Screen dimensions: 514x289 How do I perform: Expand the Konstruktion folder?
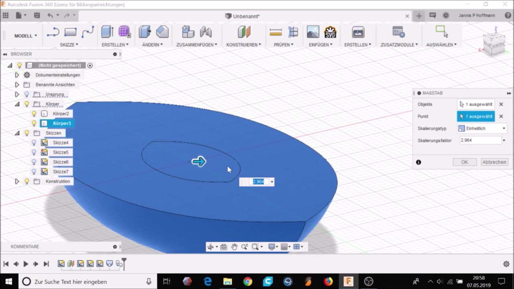[x=17, y=181]
